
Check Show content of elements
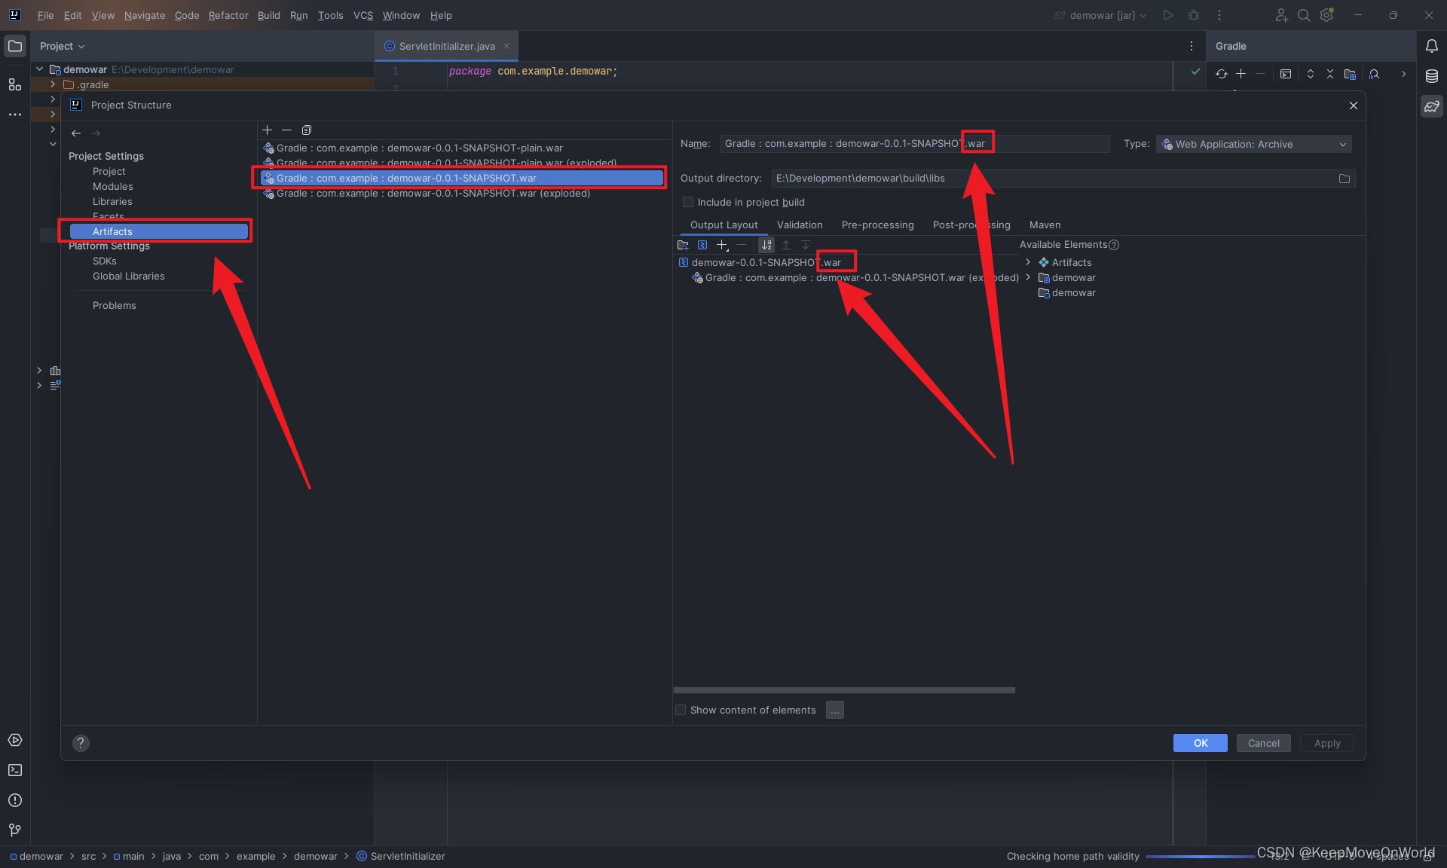(x=681, y=710)
